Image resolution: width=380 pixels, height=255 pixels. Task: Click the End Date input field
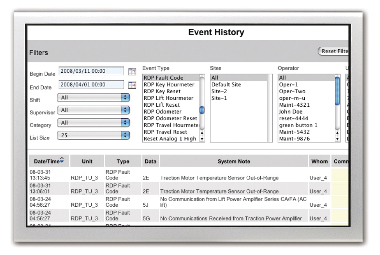(91, 85)
